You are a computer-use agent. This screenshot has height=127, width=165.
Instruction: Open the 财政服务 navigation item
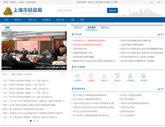pos(46,20)
